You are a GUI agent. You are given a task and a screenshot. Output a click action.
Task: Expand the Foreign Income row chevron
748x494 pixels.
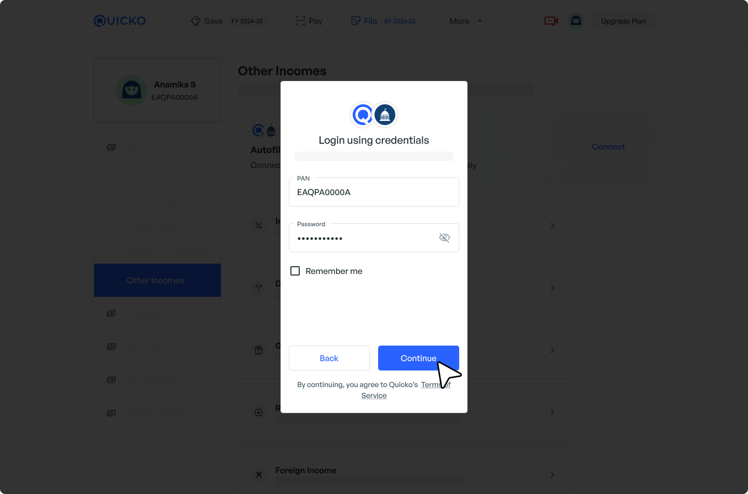pos(552,474)
